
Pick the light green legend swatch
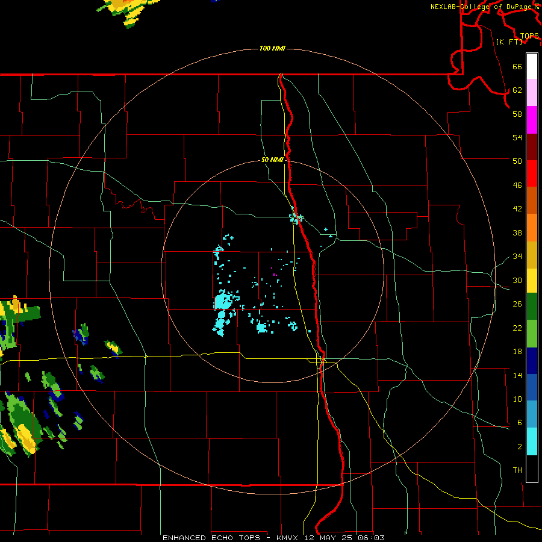coord(532,334)
